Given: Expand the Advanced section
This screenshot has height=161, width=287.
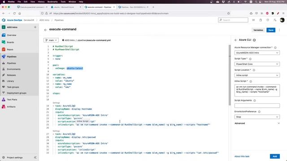Looking at the screenshot, I should [257, 123].
